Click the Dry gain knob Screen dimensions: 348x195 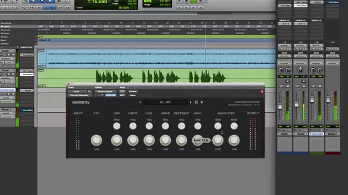[x=96, y=140]
